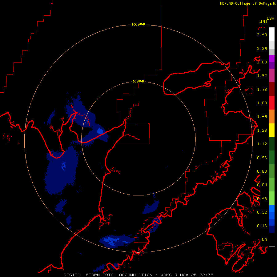Click the 1.44 legend value

click(262, 116)
